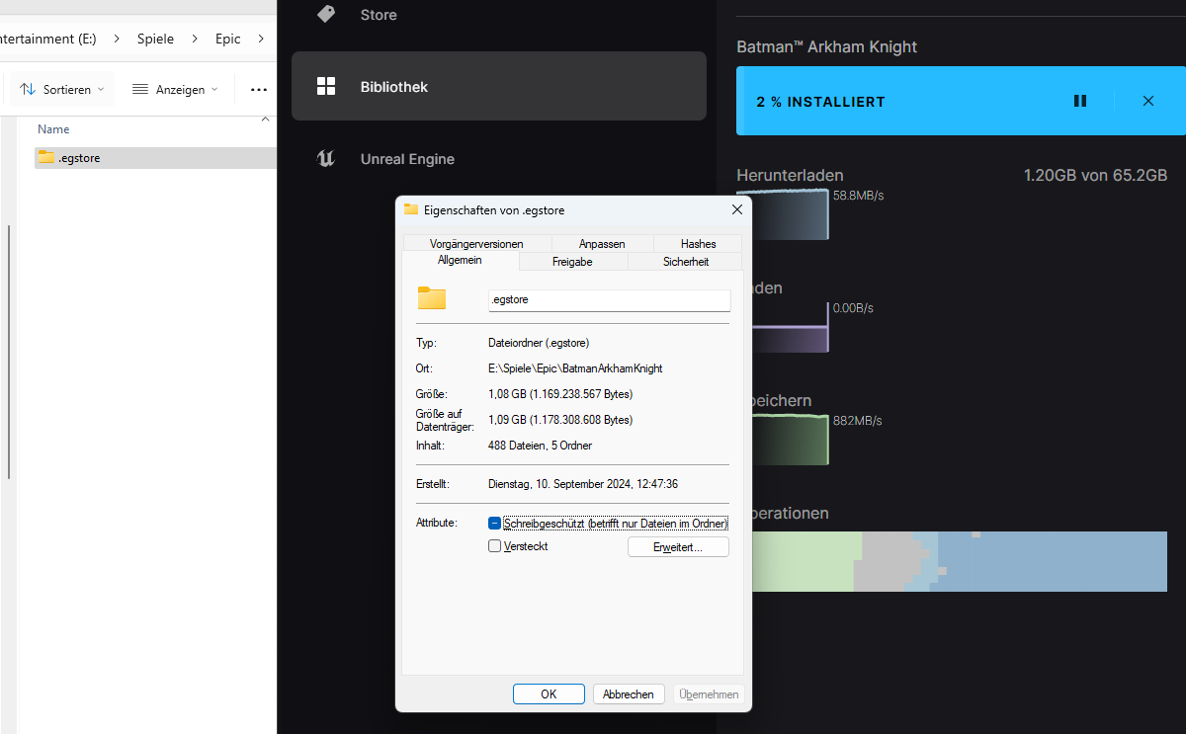This screenshot has width=1186, height=734.
Task: Click the path E:\Spiele\Epic\BatmanArkhamKnight
Action: 575,368
